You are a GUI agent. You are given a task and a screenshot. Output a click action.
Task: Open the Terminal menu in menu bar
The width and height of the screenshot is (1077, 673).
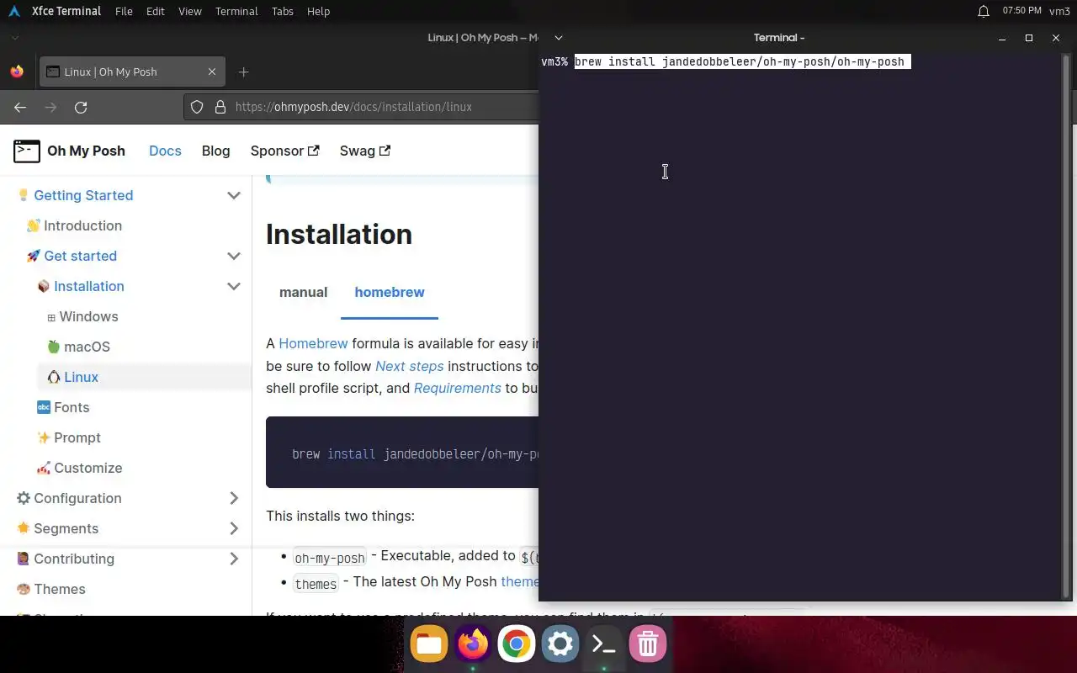(236, 11)
